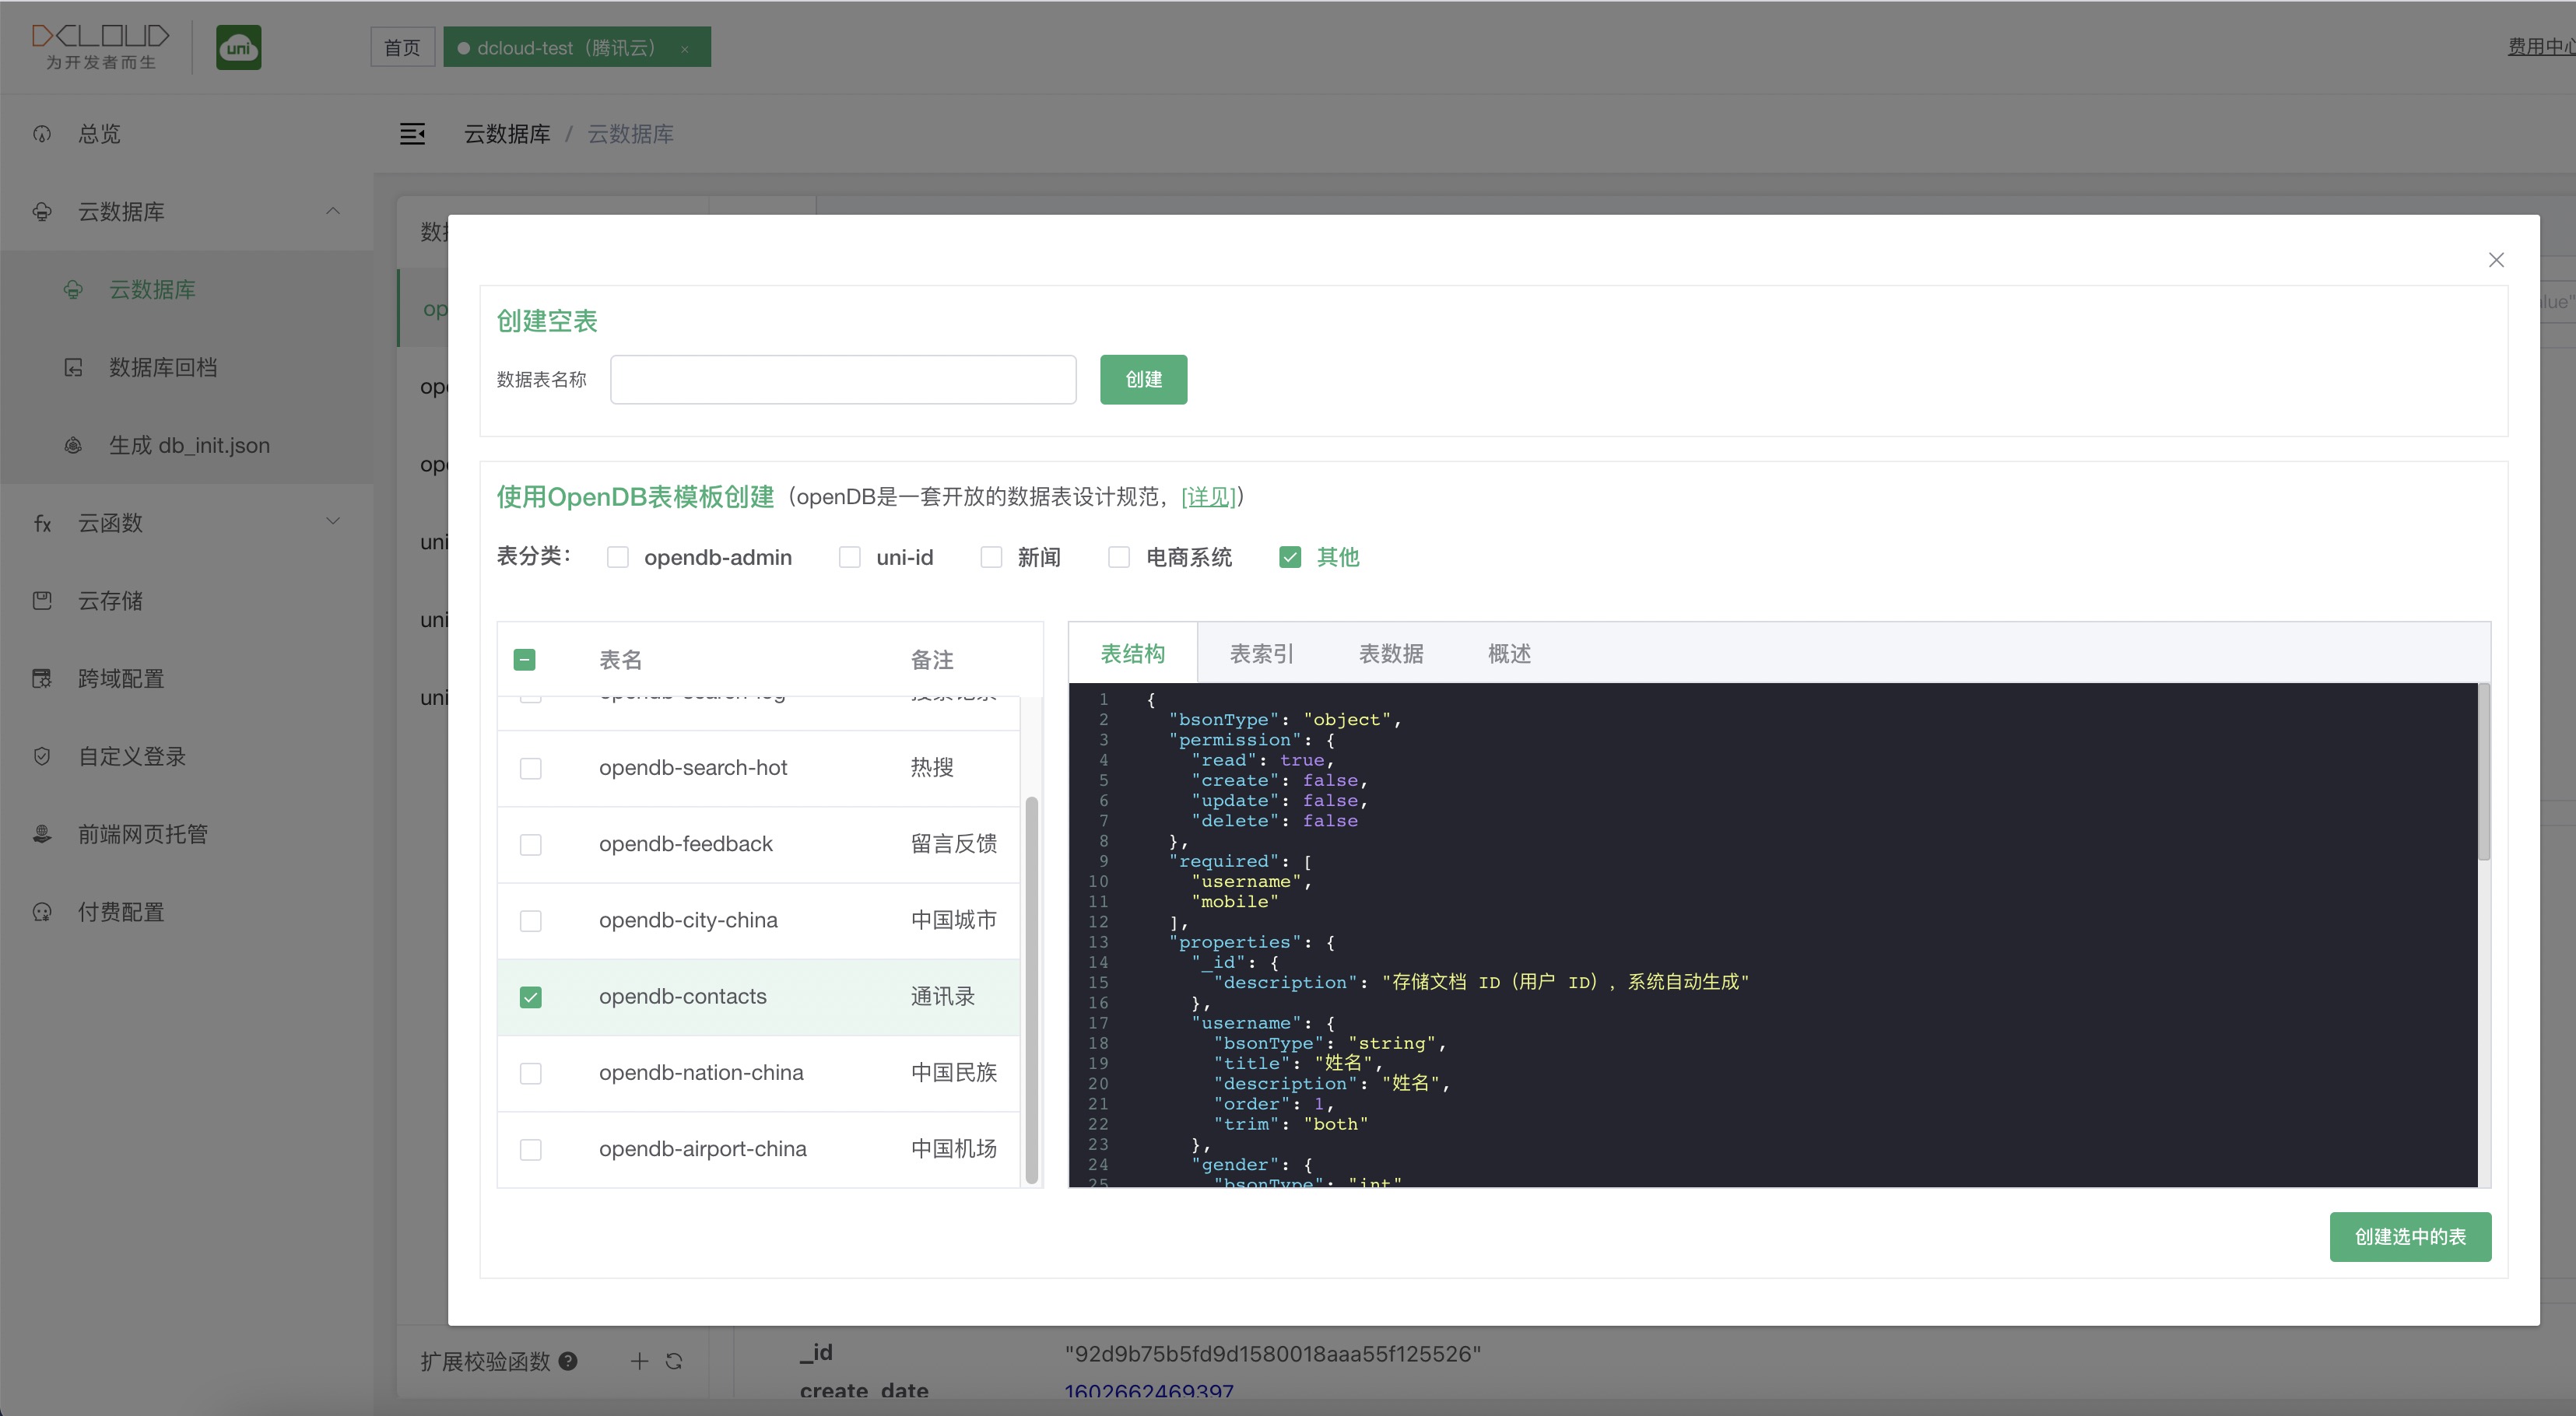
Task: Switch to 表数据 tab
Action: point(1391,654)
